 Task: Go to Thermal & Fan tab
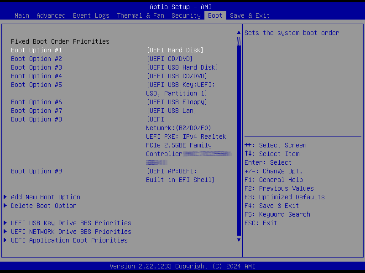pyautogui.click(x=141, y=15)
